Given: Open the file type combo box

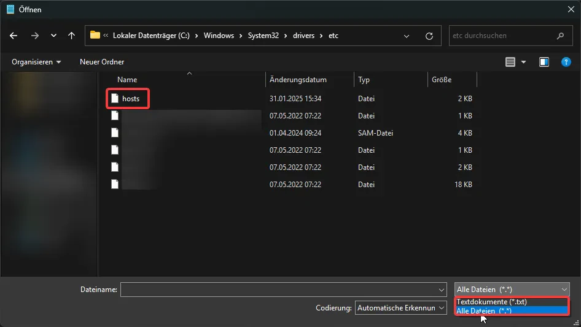Looking at the screenshot, I should pos(512,290).
